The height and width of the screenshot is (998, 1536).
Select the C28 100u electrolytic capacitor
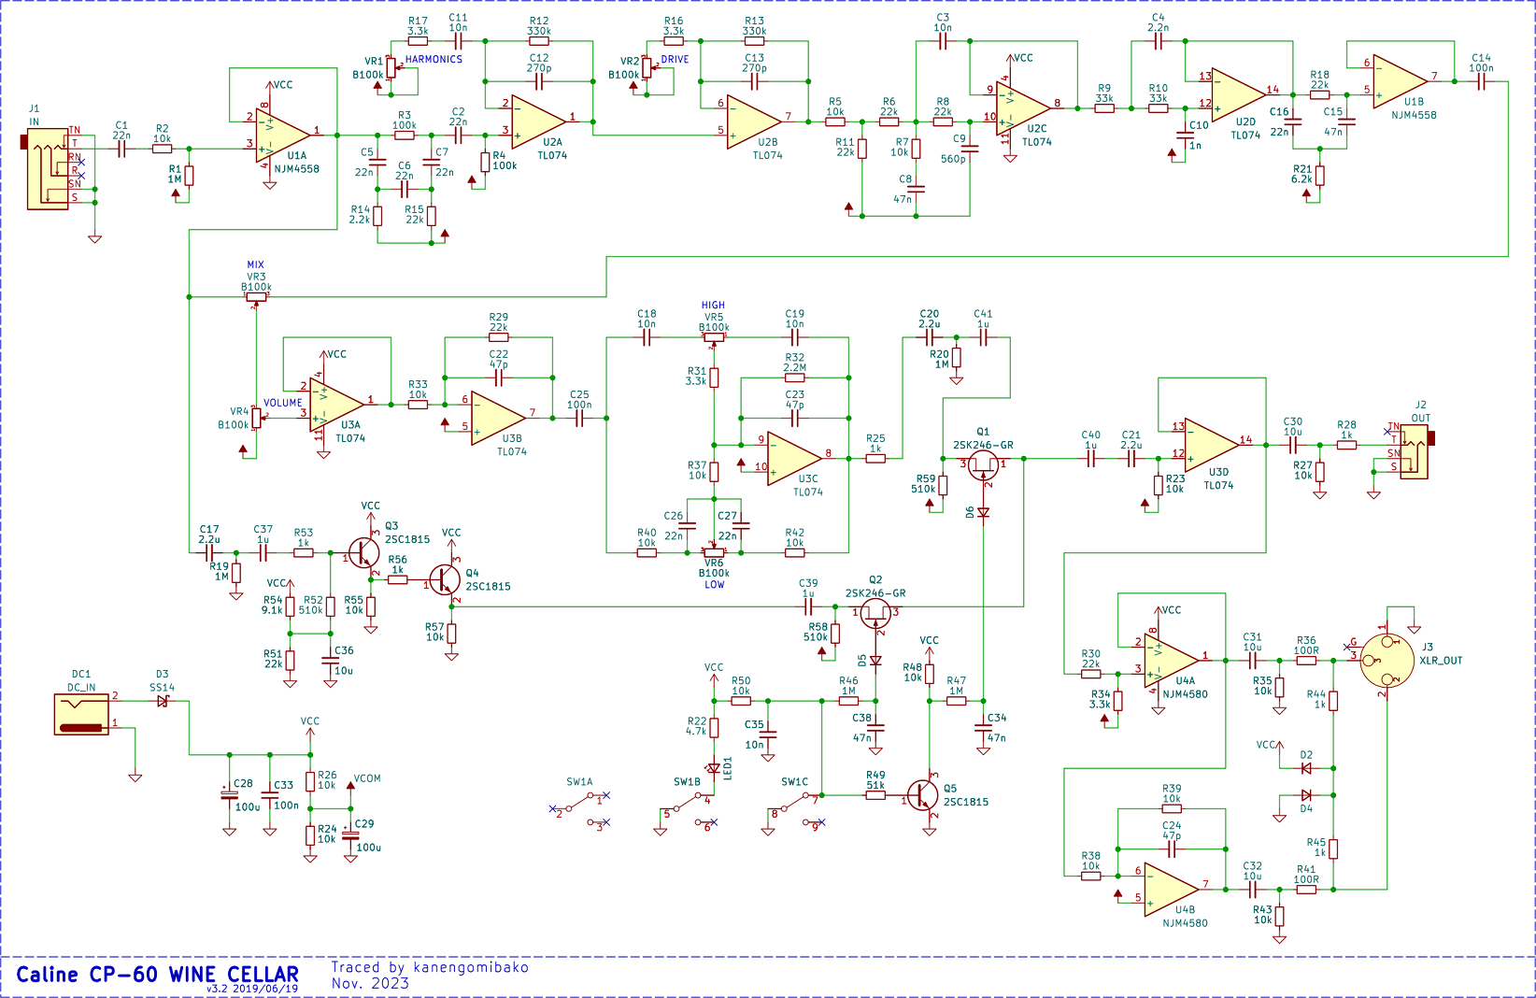click(229, 795)
